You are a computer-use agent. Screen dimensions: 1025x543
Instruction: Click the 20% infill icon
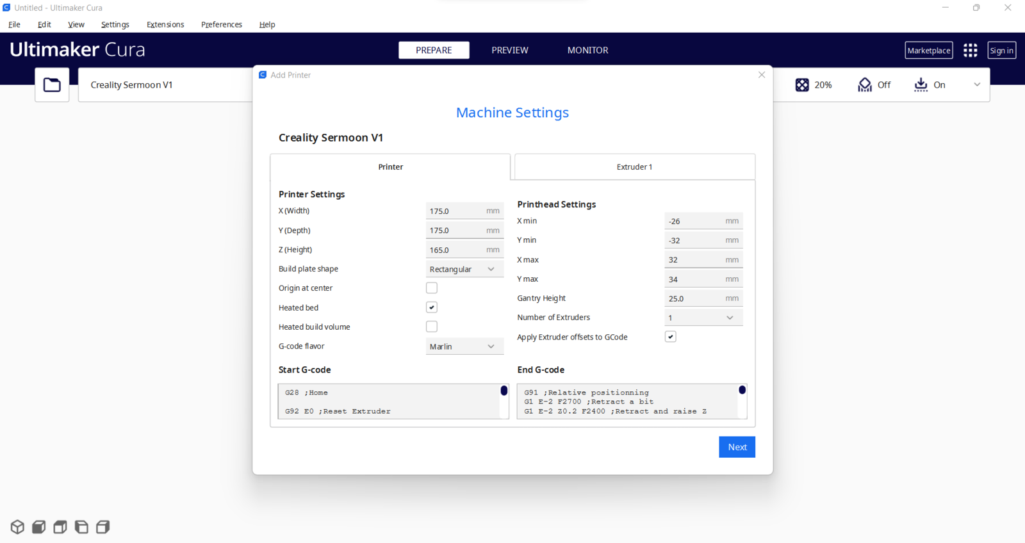point(802,85)
